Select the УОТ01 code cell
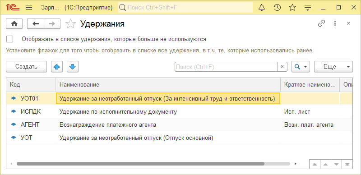This screenshot has height=175, width=361. click(31, 99)
